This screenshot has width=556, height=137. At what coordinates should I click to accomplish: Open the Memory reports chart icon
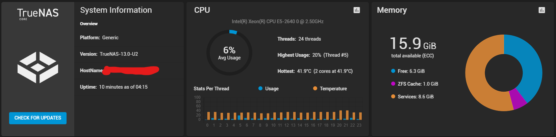pos(541,10)
